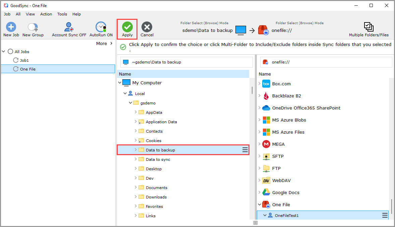Open the Help menu
The image size is (395, 227).
pyautogui.click(x=76, y=14)
